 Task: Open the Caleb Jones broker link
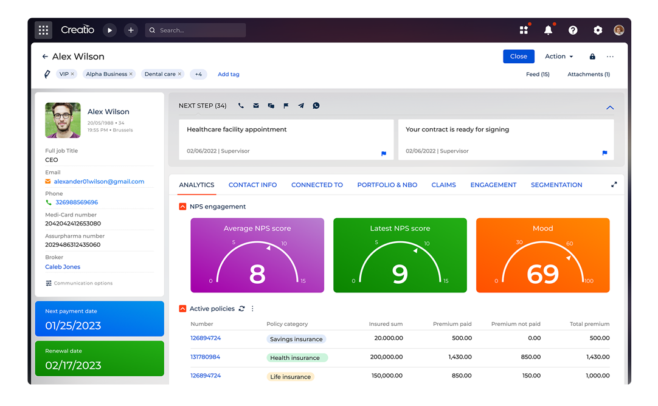(x=63, y=267)
